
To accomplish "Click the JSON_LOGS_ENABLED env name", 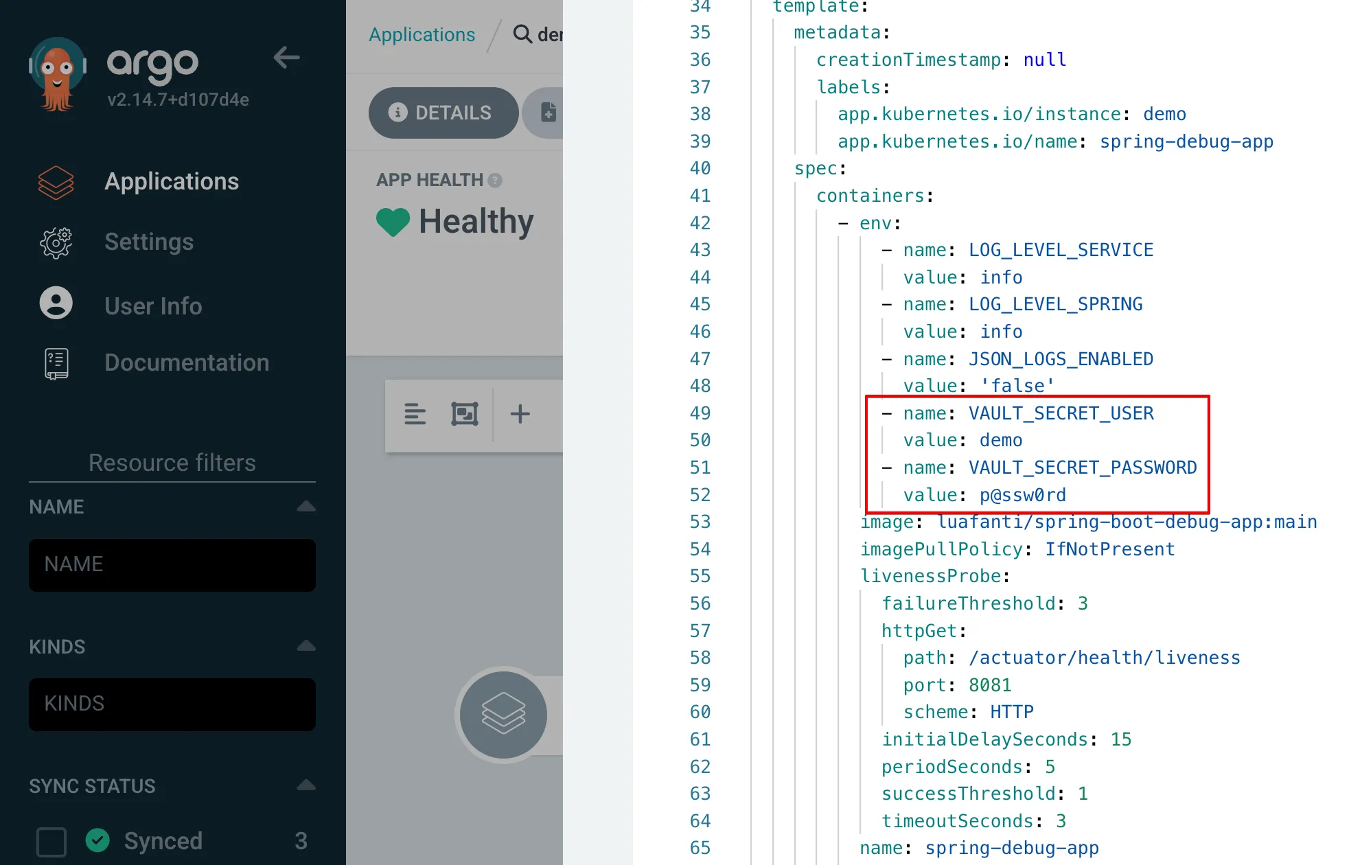I will pyautogui.click(x=1061, y=359).
